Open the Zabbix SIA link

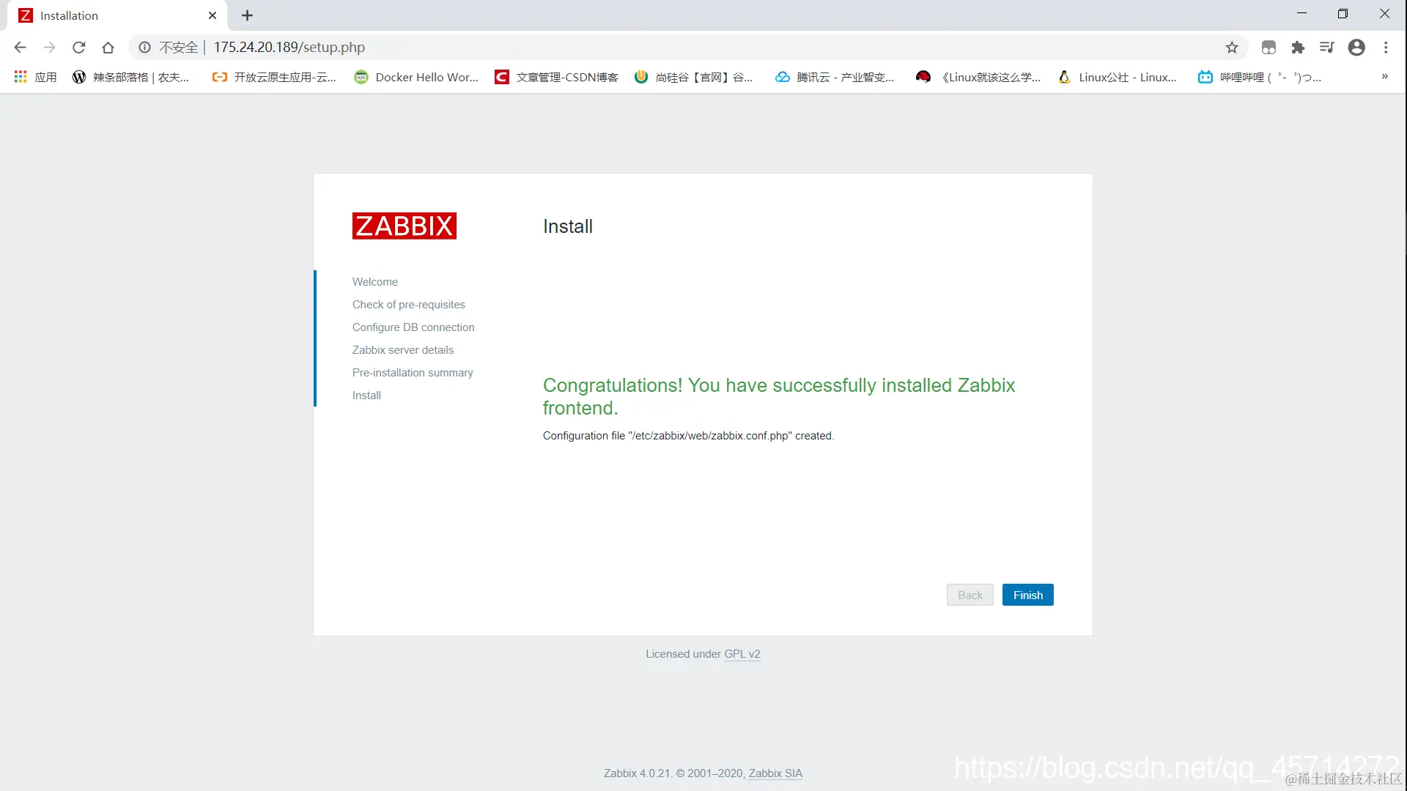pos(775,773)
